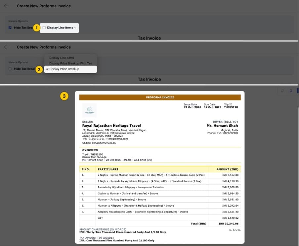The height and width of the screenshot is (246, 299).
Task: Tick the Display Line Items checkbox
Action: coord(44,28)
